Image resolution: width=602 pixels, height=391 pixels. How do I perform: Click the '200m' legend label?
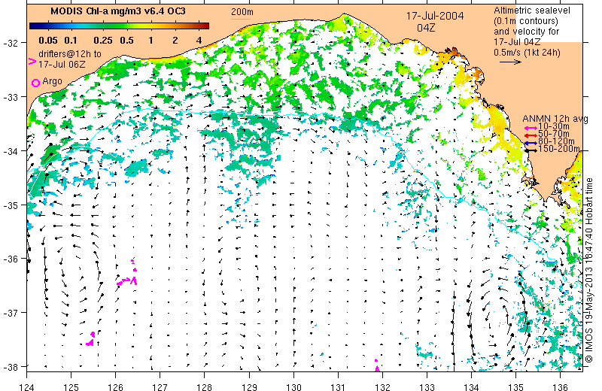pos(242,12)
